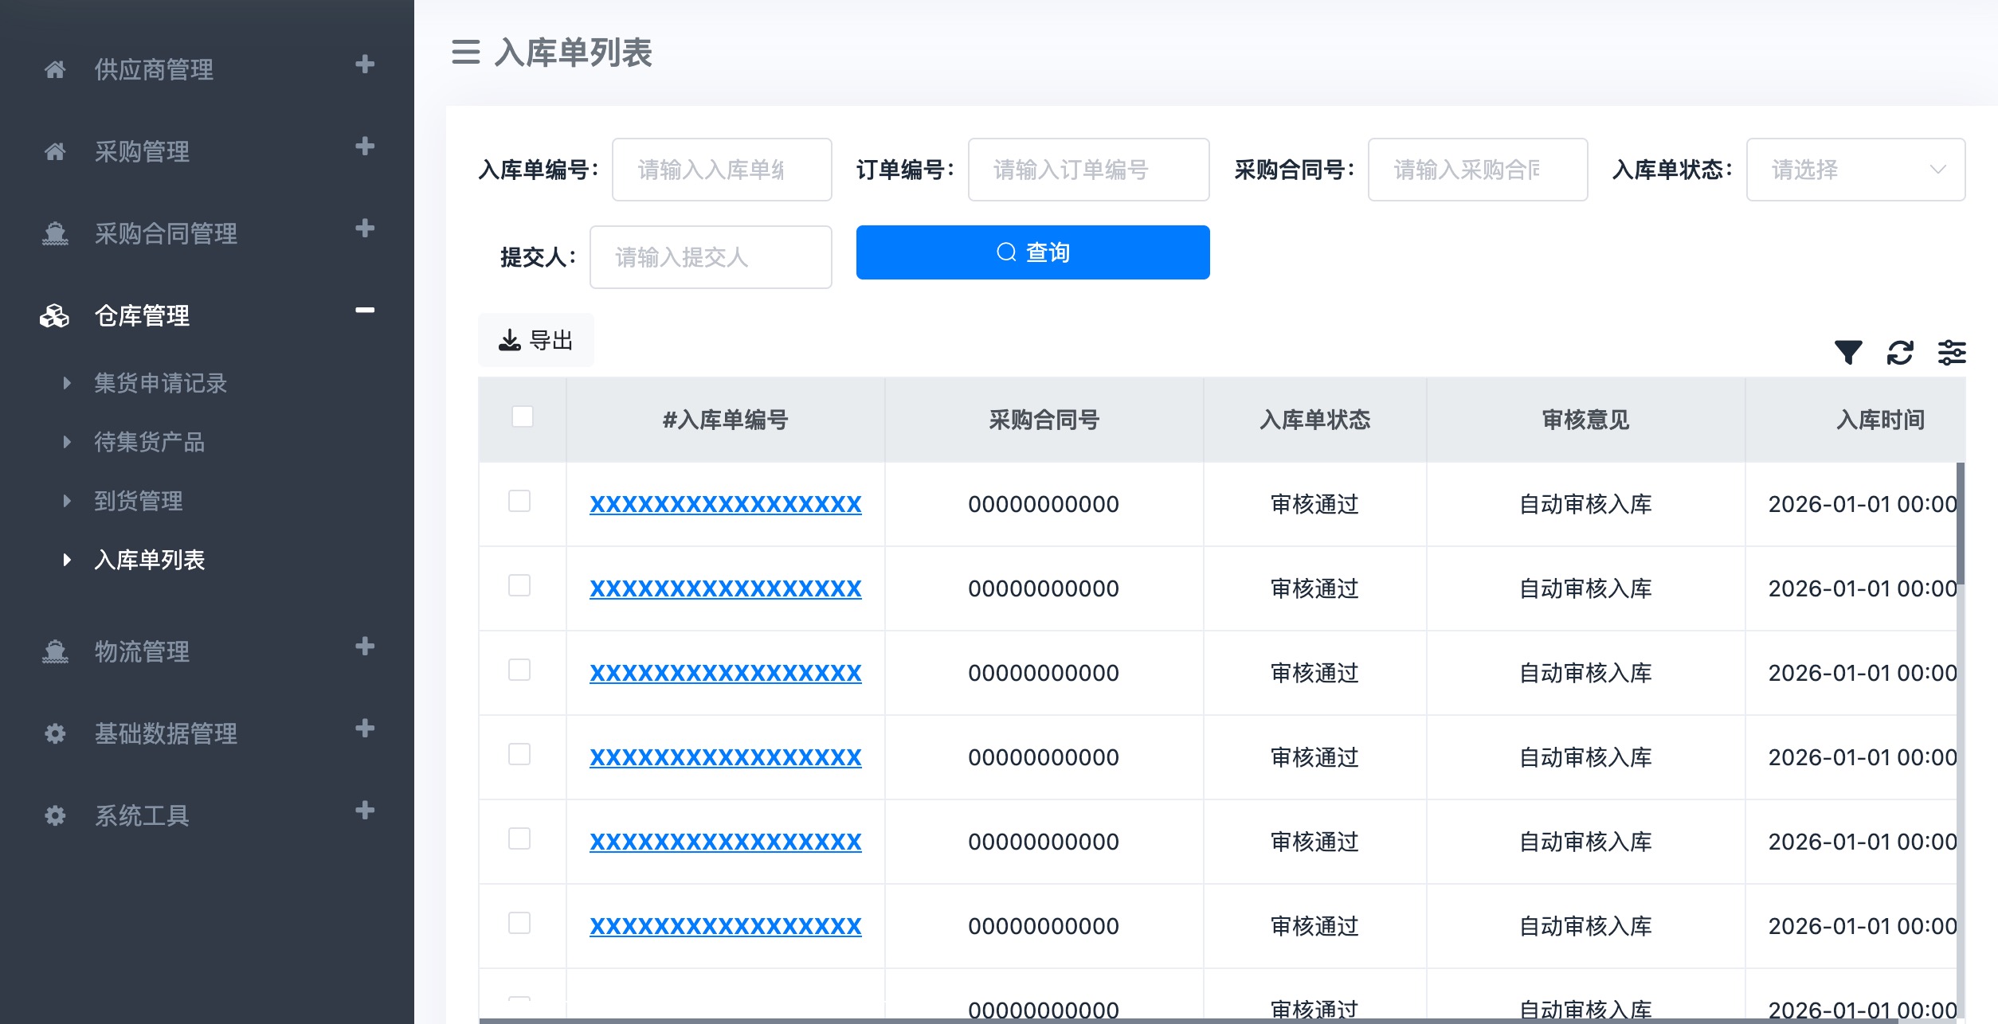The image size is (1998, 1024).
Task: Click the 订单编号 input field
Action: coord(1087,170)
